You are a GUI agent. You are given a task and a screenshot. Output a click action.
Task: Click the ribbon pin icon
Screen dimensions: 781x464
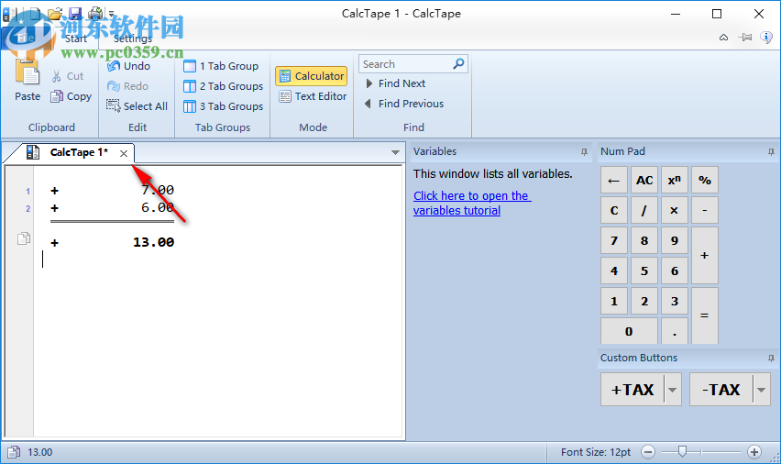pyautogui.click(x=745, y=38)
